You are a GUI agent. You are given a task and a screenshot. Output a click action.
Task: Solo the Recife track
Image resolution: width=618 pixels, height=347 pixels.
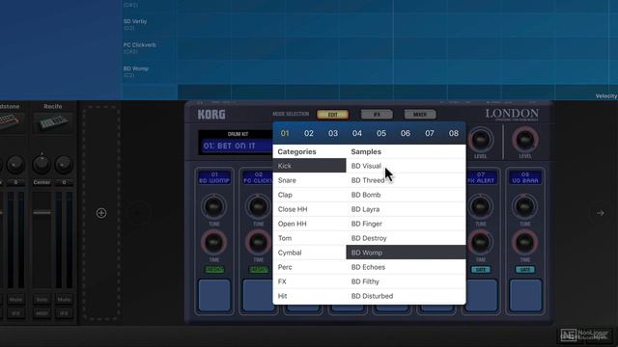(42, 300)
